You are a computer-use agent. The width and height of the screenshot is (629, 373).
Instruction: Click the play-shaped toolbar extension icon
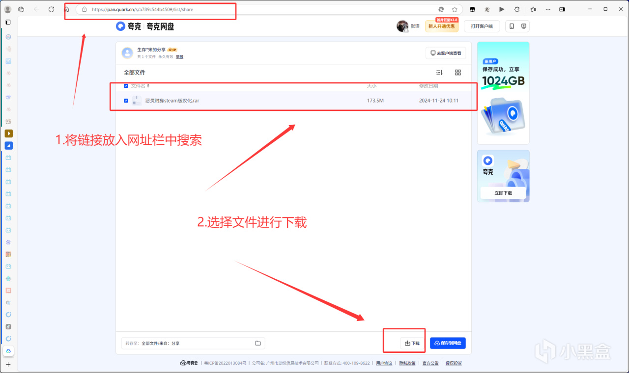[502, 9]
